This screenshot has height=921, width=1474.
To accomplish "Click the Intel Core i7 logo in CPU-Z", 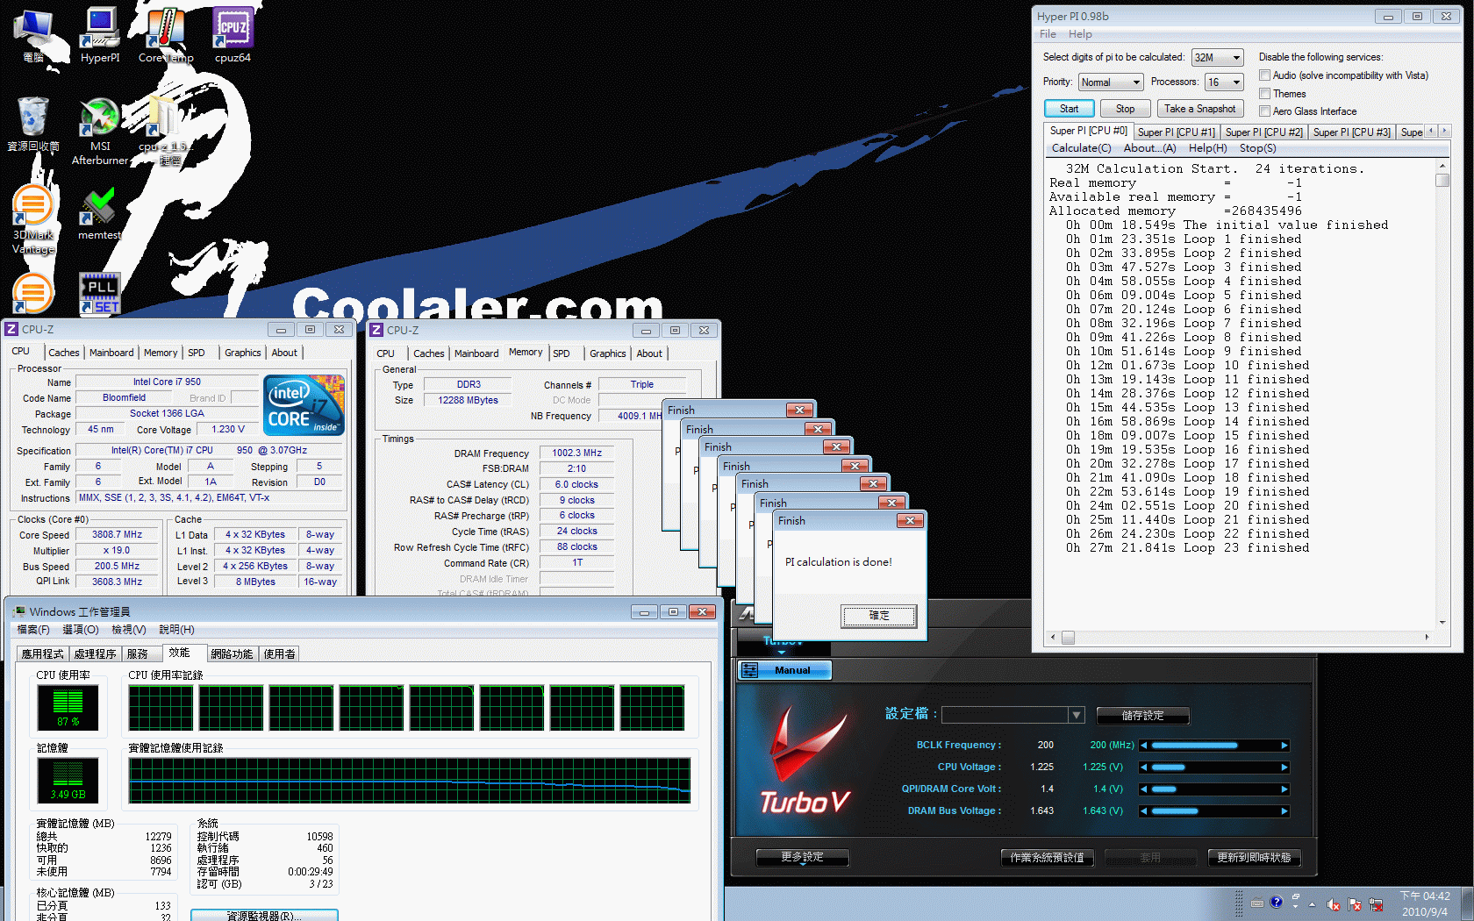I will tap(304, 405).
